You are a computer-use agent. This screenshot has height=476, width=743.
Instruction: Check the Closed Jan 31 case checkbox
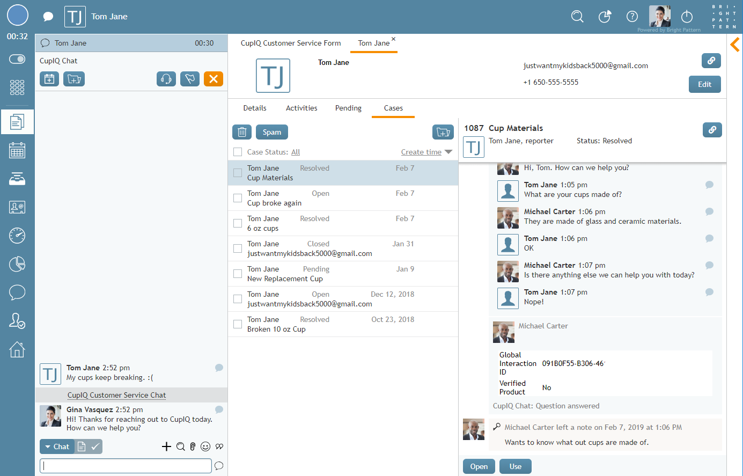click(x=238, y=248)
